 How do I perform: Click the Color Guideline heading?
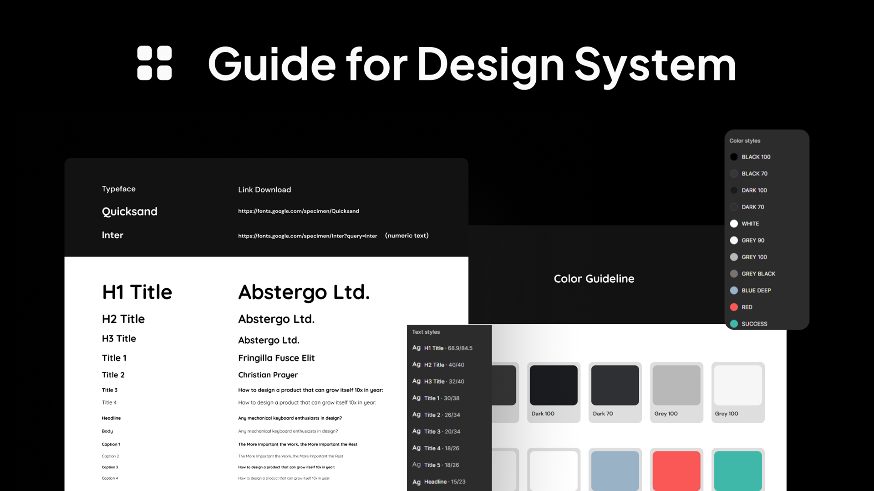(594, 279)
